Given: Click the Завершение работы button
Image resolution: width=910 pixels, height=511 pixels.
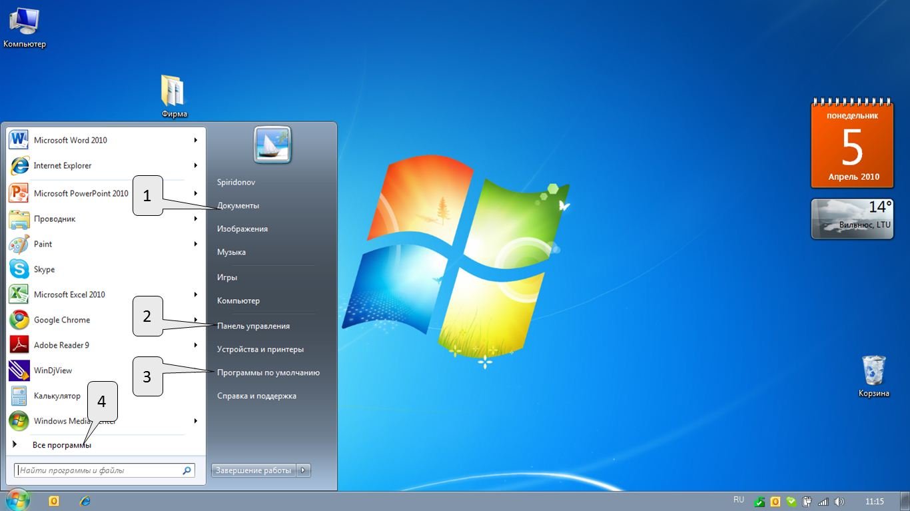Looking at the screenshot, I should 253,470.
